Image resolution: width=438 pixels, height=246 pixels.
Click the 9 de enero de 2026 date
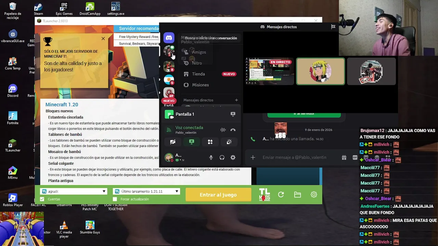(x=318, y=130)
